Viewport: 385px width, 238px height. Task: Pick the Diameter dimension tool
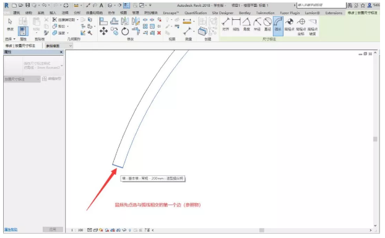point(267,24)
